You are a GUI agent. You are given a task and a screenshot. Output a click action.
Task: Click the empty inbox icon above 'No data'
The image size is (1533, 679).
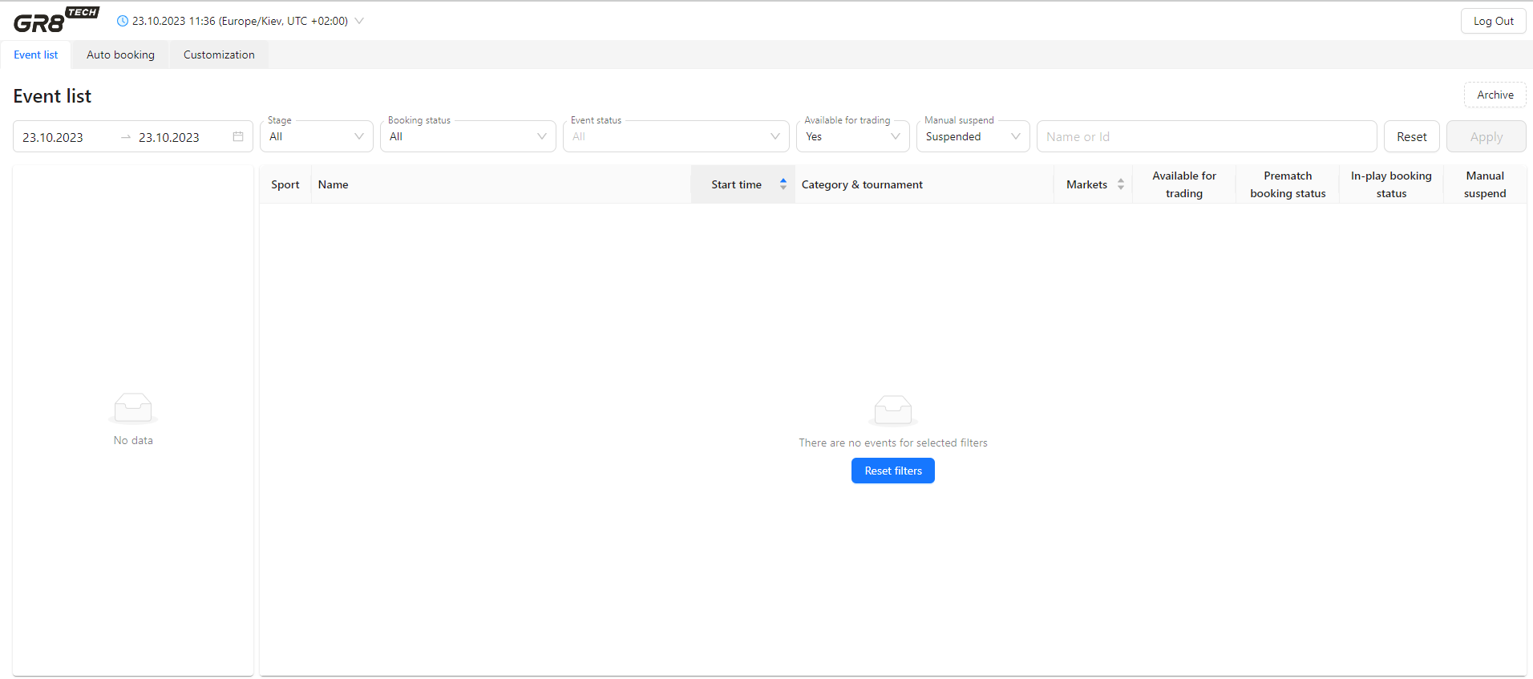tap(133, 408)
